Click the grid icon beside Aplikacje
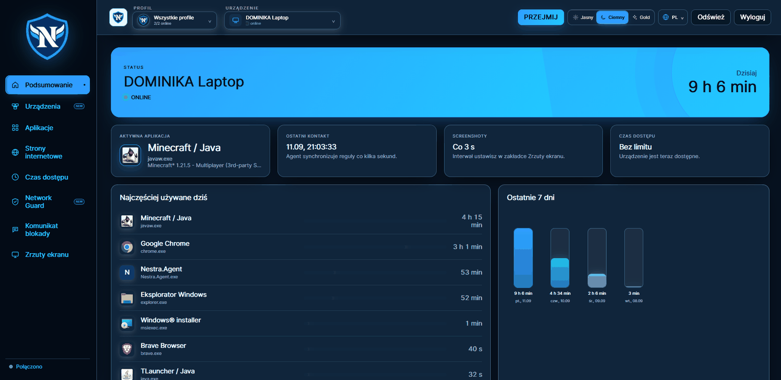 pyautogui.click(x=15, y=128)
